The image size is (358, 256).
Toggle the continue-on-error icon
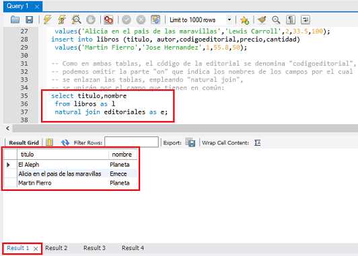(x=108, y=20)
